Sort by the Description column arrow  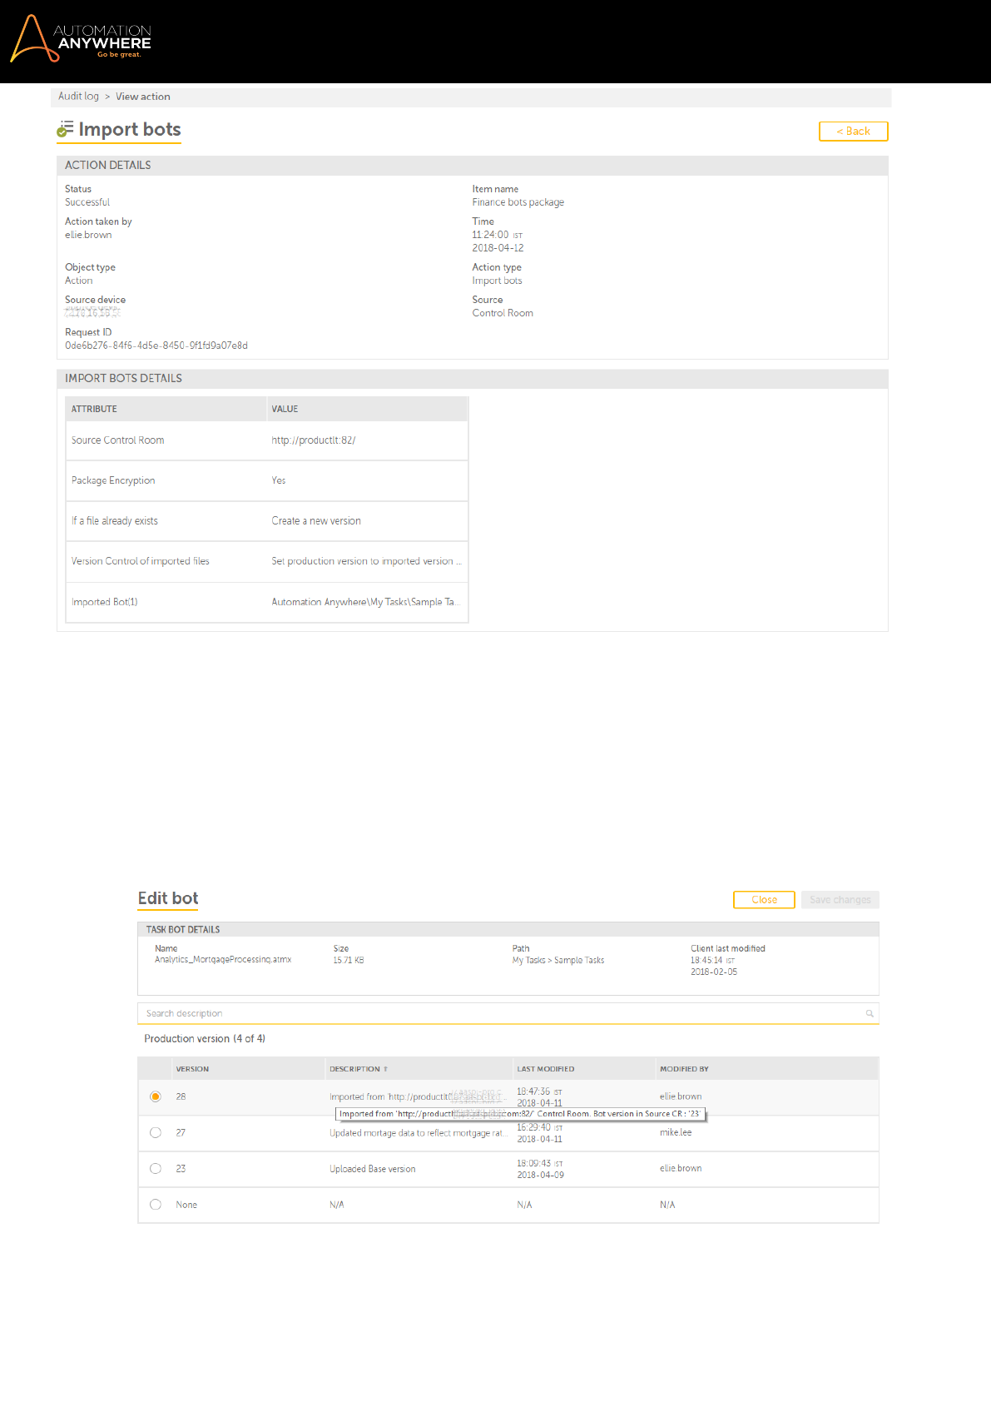(x=385, y=1069)
